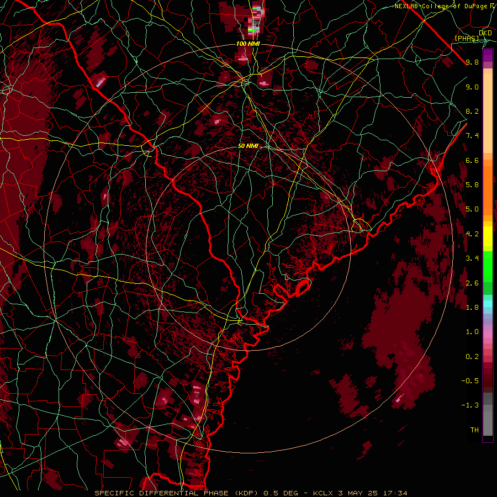Click the 5.0 scale value
The height and width of the screenshot is (497, 497).
tap(472, 209)
